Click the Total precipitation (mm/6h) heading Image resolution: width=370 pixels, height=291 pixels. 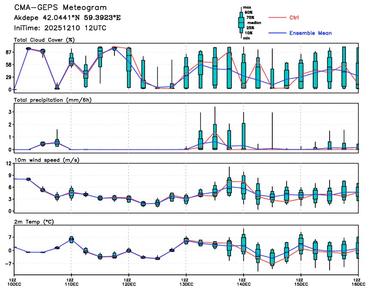pyautogui.click(x=52, y=100)
